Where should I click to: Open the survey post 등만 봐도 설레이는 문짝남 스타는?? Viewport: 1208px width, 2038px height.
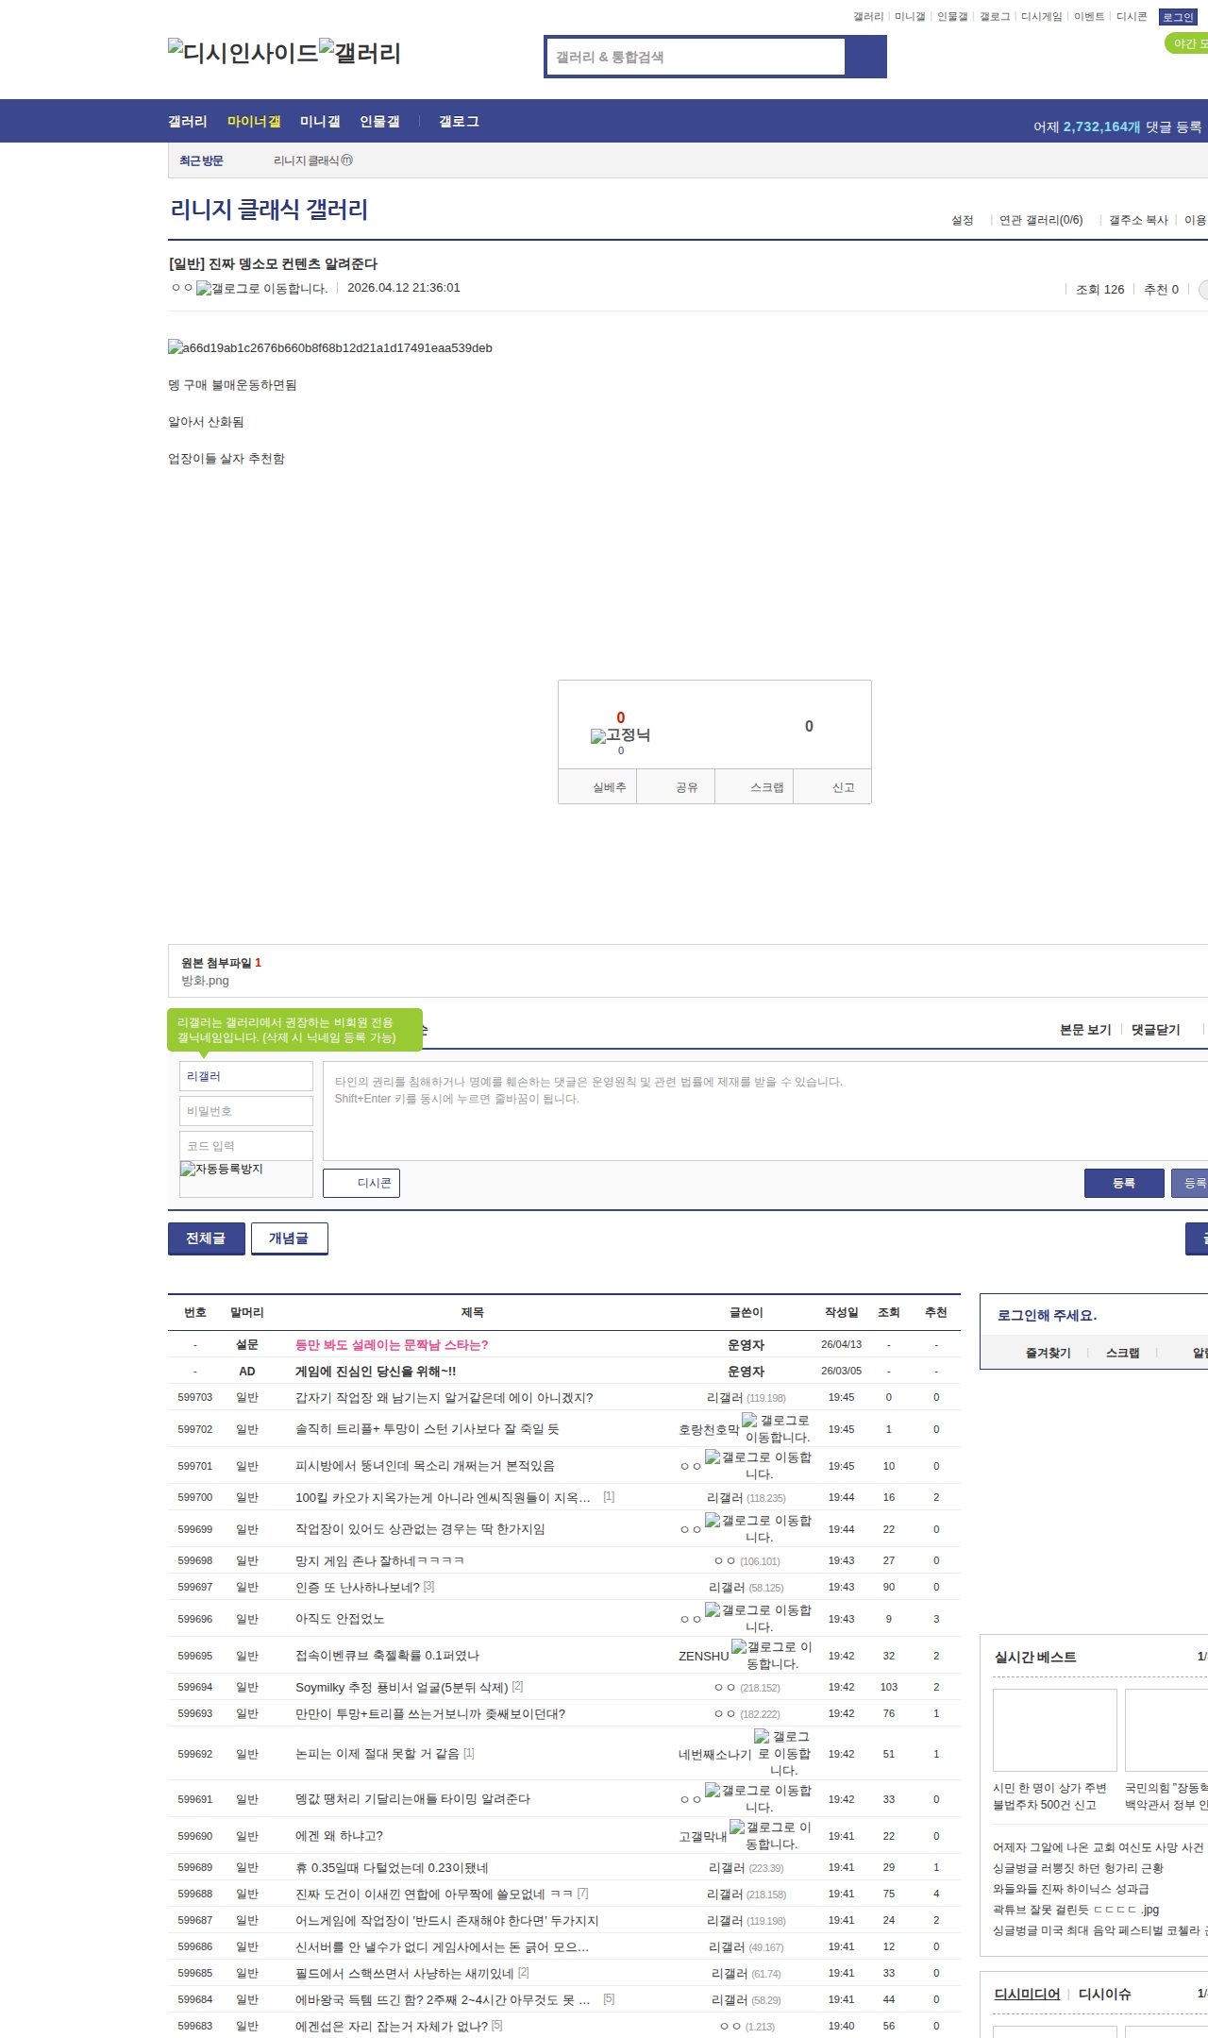coord(392,1345)
